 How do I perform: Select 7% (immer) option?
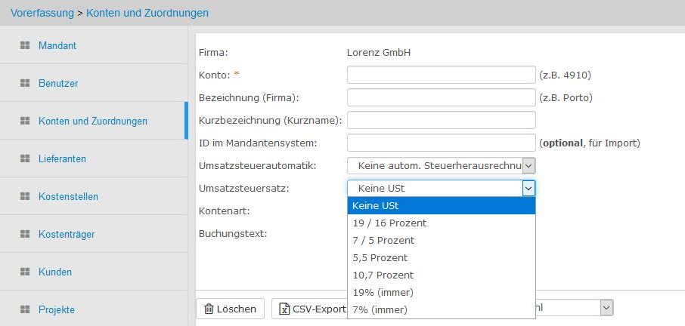point(442,310)
